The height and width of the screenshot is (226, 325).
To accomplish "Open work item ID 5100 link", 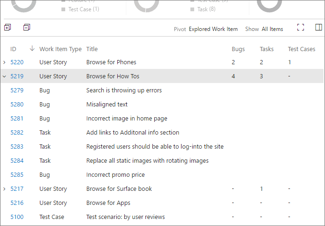I will tap(17, 217).
